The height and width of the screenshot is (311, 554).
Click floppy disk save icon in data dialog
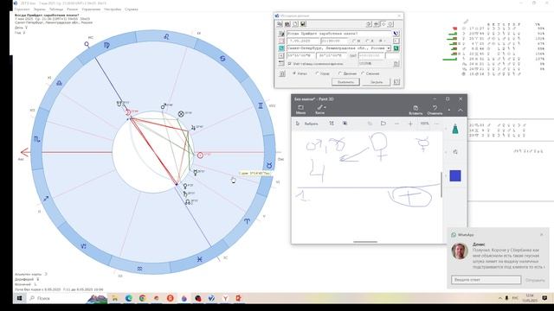pos(303,24)
